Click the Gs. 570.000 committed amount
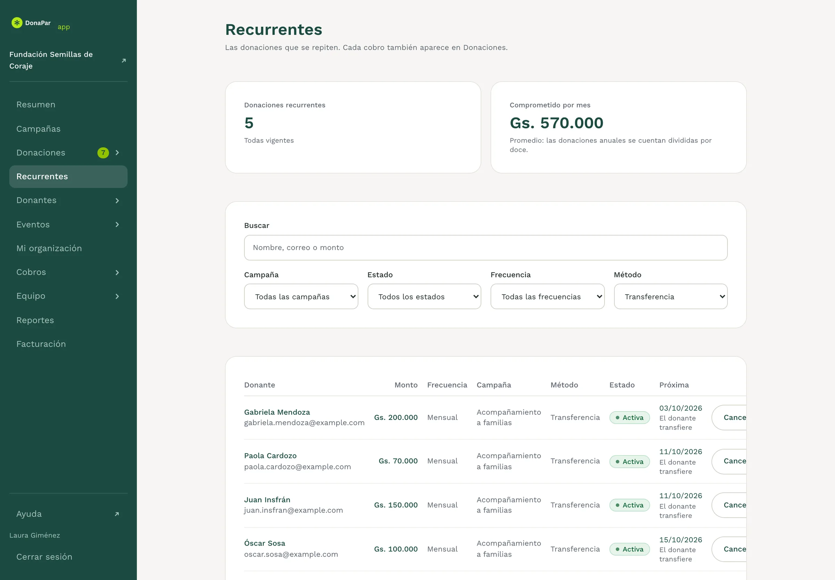 556,123
